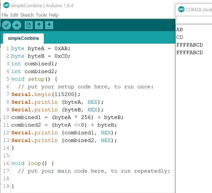Open the File menu
The image size is (212, 193).
coord(5,15)
